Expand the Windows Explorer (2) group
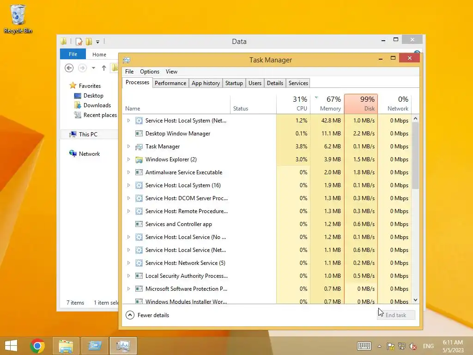The height and width of the screenshot is (355, 473). (x=128, y=159)
